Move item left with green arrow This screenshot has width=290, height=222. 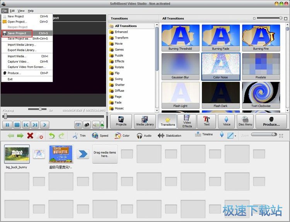(x=11, y=136)
